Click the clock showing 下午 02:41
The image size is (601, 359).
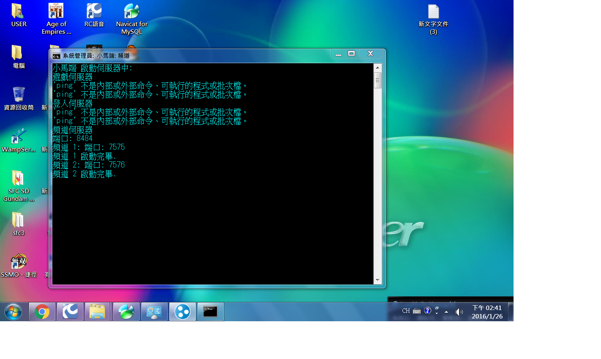[x=487, y=312]
